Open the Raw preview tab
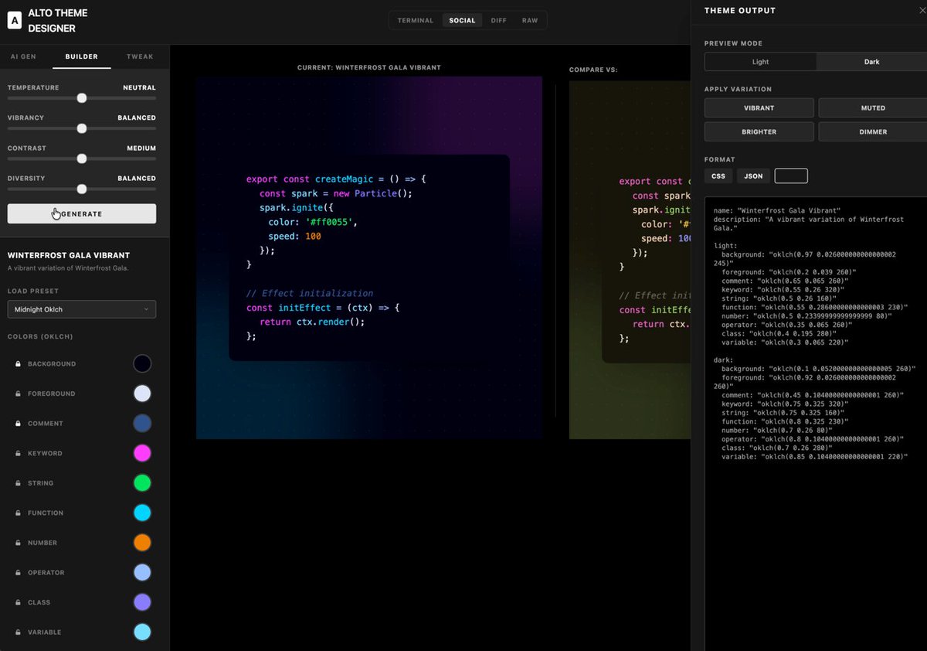 530,20
